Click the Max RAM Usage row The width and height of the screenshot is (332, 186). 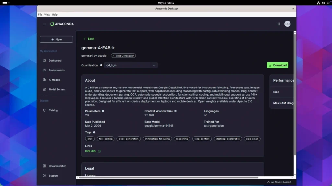[282, 103]
